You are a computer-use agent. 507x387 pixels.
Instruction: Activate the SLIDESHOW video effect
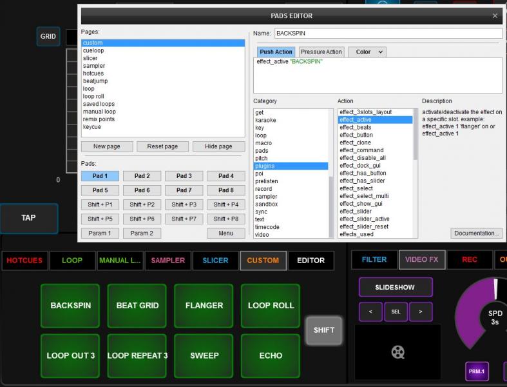395,287
